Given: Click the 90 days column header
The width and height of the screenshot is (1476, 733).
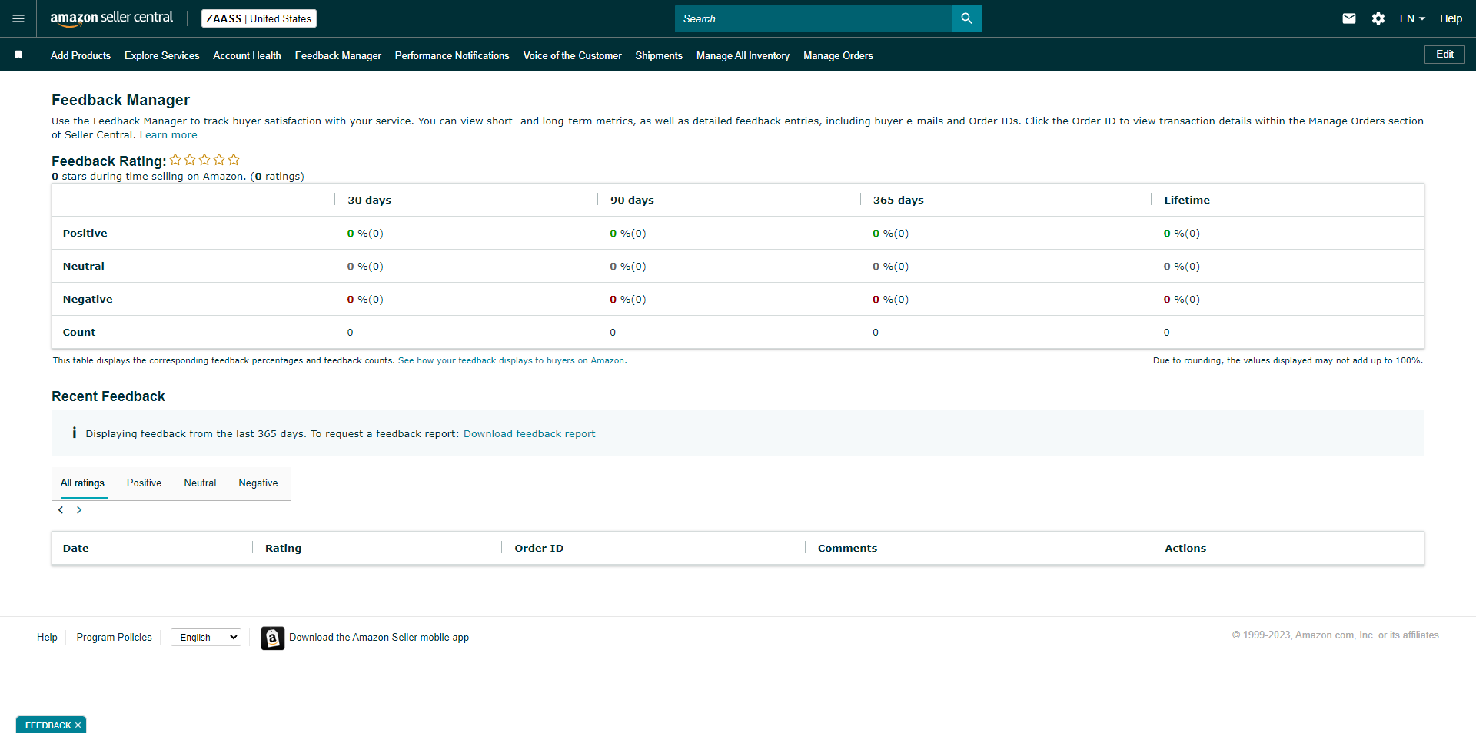Looking at the screenshot, I should click(x=632, y=200).
